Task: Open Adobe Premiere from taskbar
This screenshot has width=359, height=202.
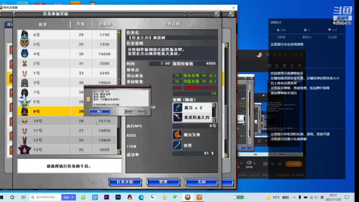Action: pos(106,197)
